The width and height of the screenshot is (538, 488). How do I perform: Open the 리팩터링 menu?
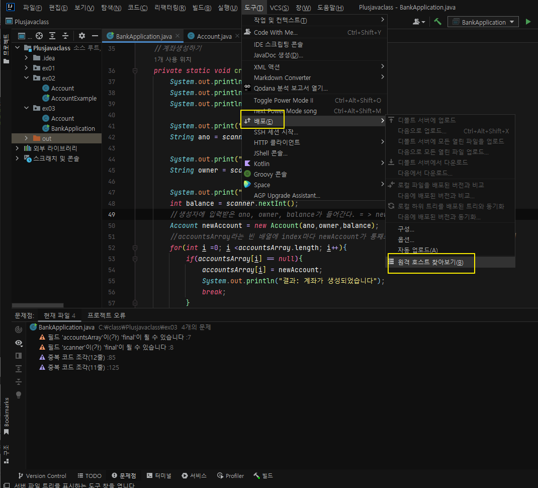170,8
